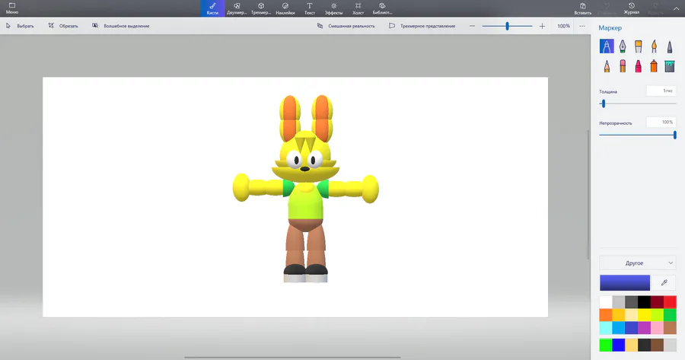Collapse the ribbon with the chevron
Screen dimensions: 685x360
[676, 8]
